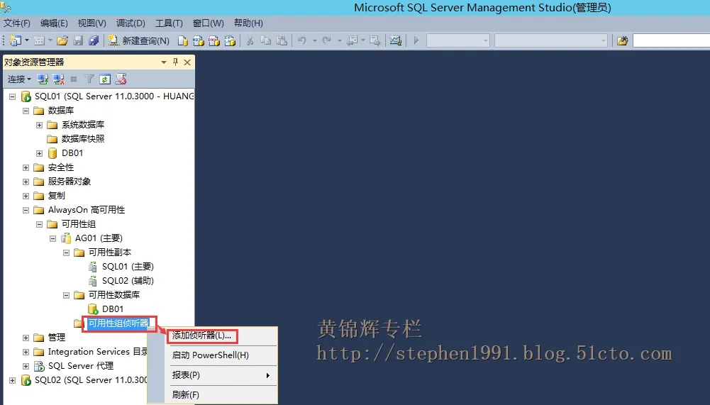Open the 工具(T) menu
Image resolution: width=710 pixels, height=405 pixels.
pos(169,23)
